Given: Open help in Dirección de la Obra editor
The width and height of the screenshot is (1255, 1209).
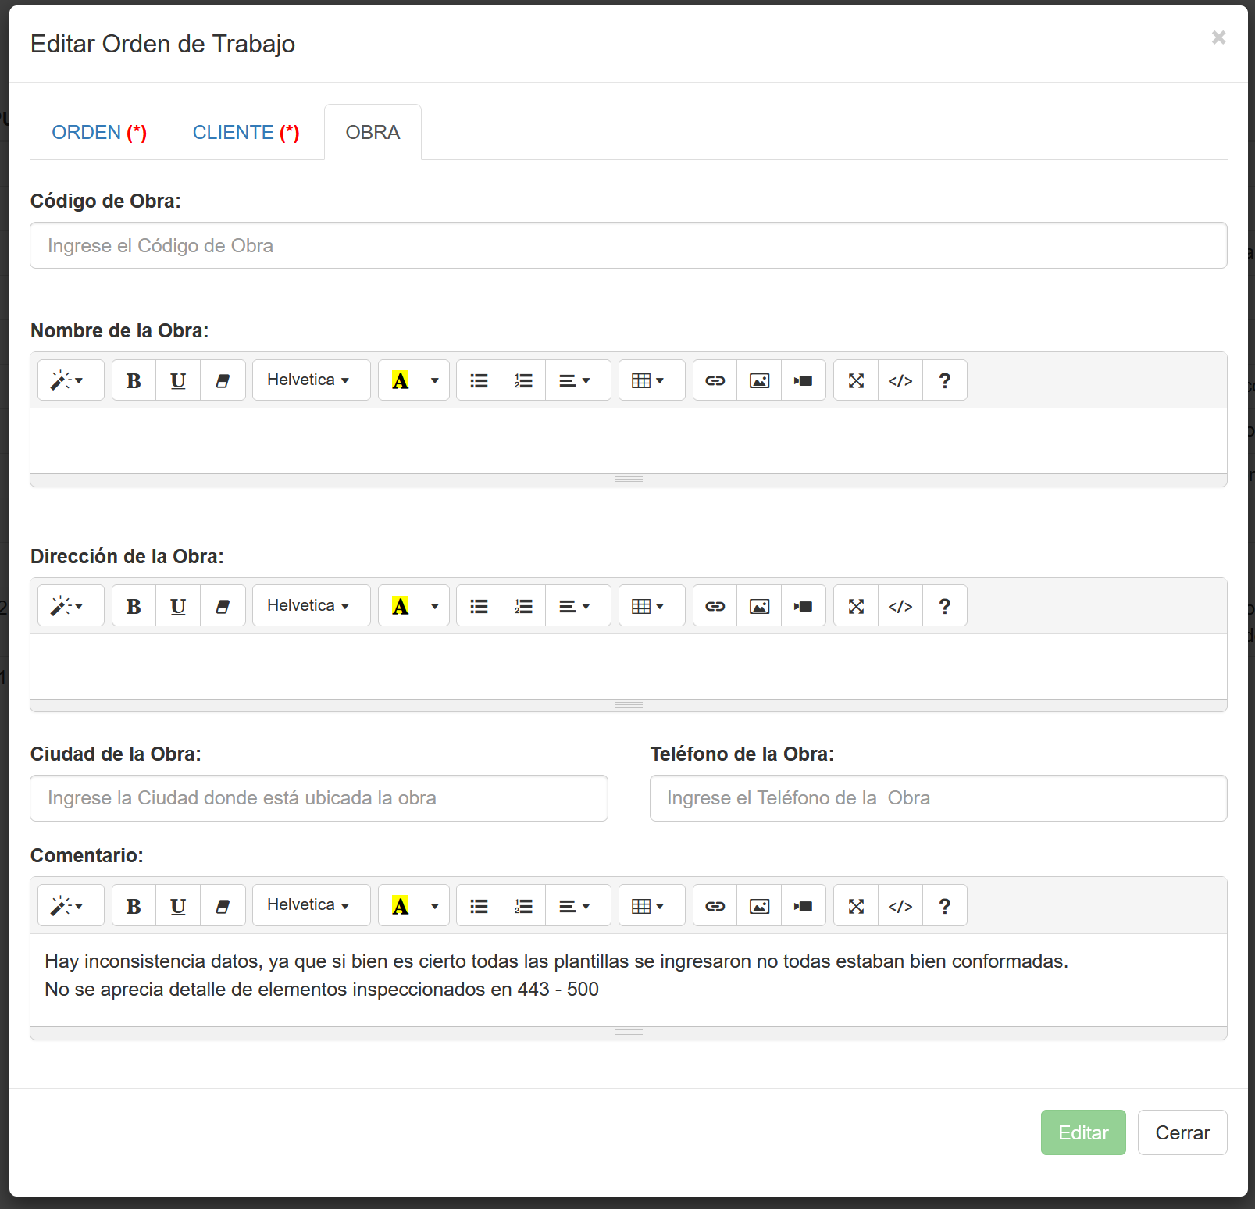Looking at the screenshot, I should [944, 606].
